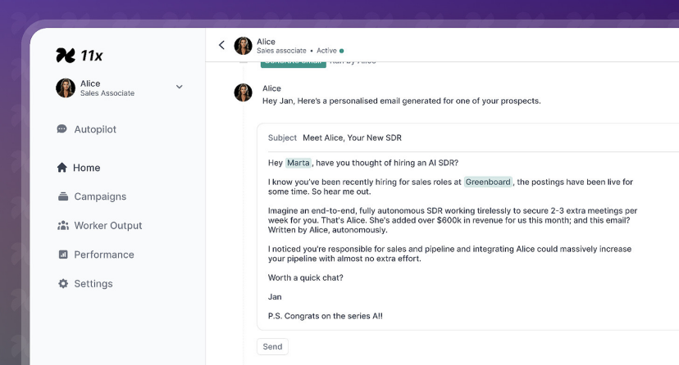This screenshot has height=365, width=679.
Task: Open Autopilot via its chat bubble icon
Action: click(62, 128)
